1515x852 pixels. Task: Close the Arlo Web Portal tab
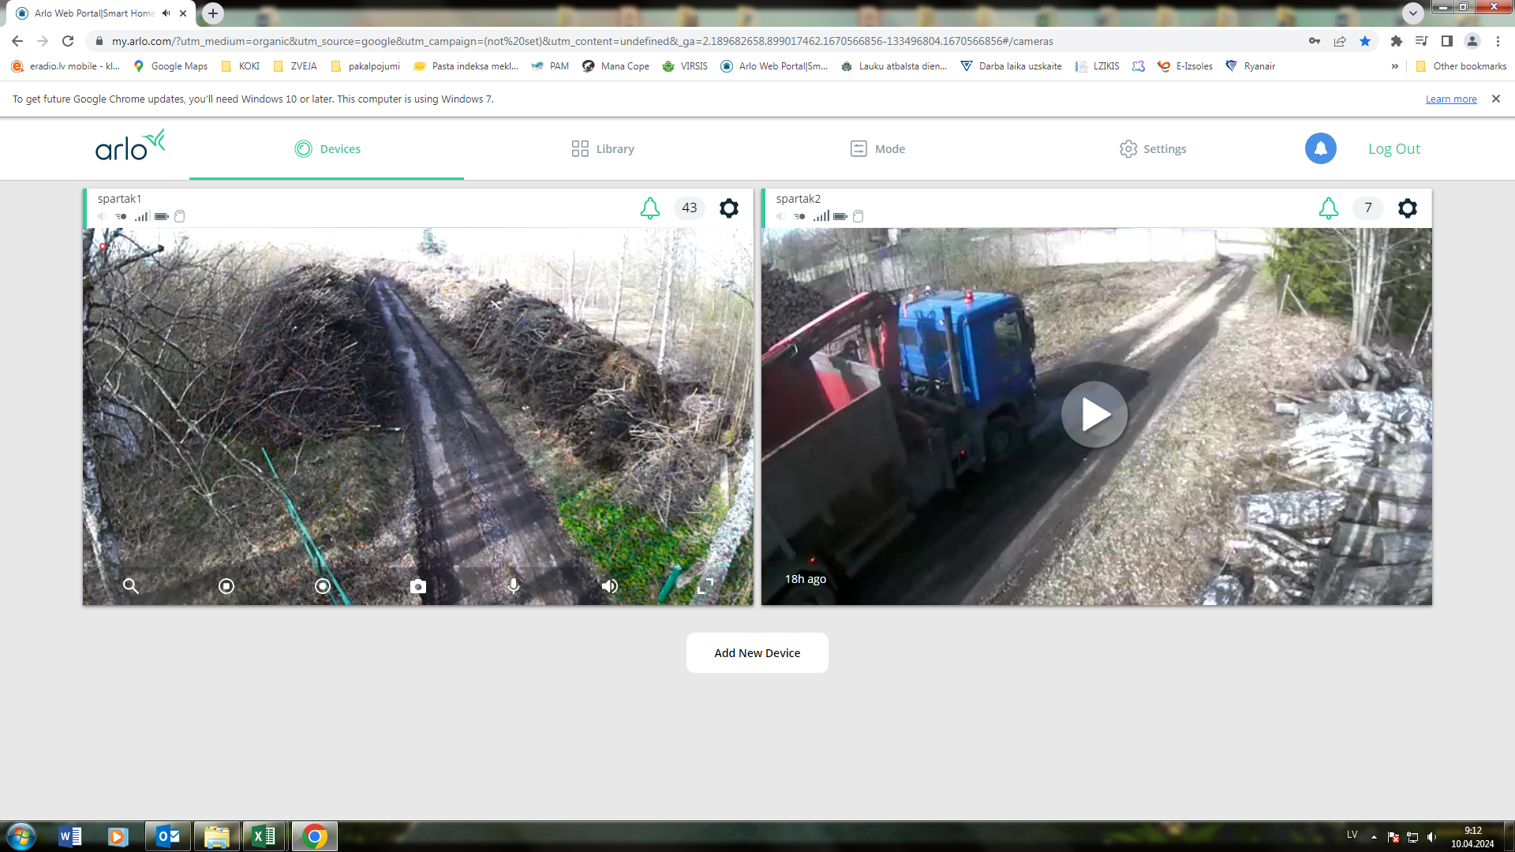(183, 13)
